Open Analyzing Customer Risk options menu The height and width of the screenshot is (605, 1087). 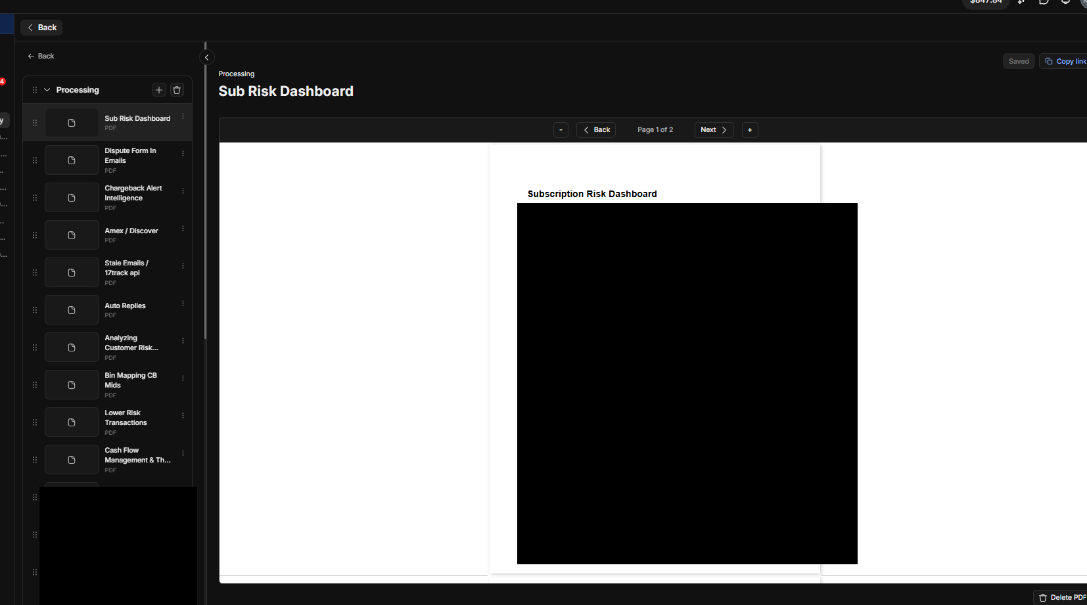tap(183, 341)
